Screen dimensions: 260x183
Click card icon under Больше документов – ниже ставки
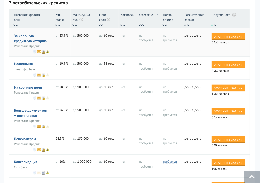39,126
